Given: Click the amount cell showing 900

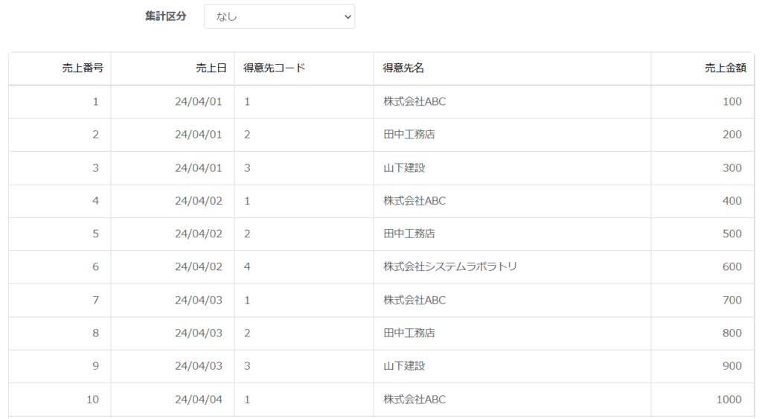Looking at the screenshot, I should tap(702, 366).
